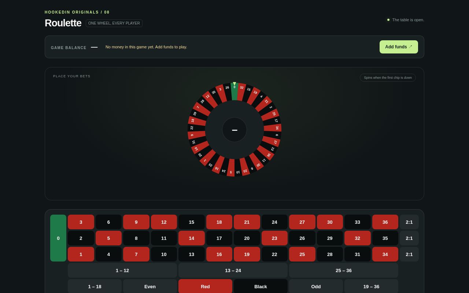Select red 18 on the betting grid
Viewport: 469px width, 293px height.
(219, 222)
